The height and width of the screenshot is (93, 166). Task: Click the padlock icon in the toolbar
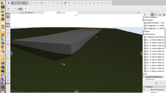click(36, 3)
